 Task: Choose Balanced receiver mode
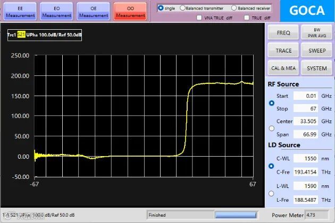click(234, 8)
